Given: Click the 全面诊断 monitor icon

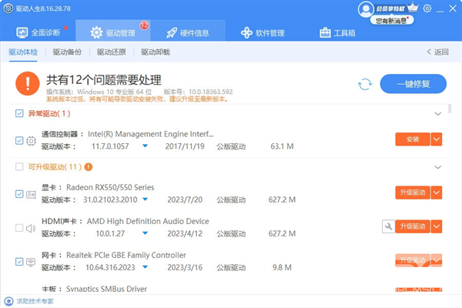Looking at the screenshot, I should pos(22,32).
